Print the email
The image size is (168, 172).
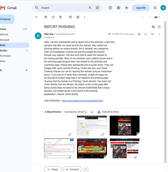[153, 27]
